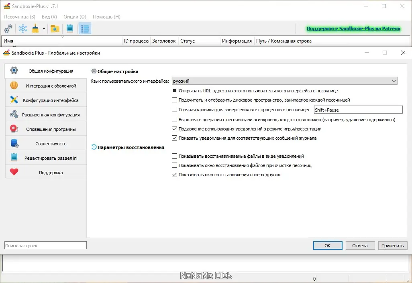Image resolution: width=412 pixels, height=283 pixels.
Task: Click the Заголовок column header
Action: (164, 41)
